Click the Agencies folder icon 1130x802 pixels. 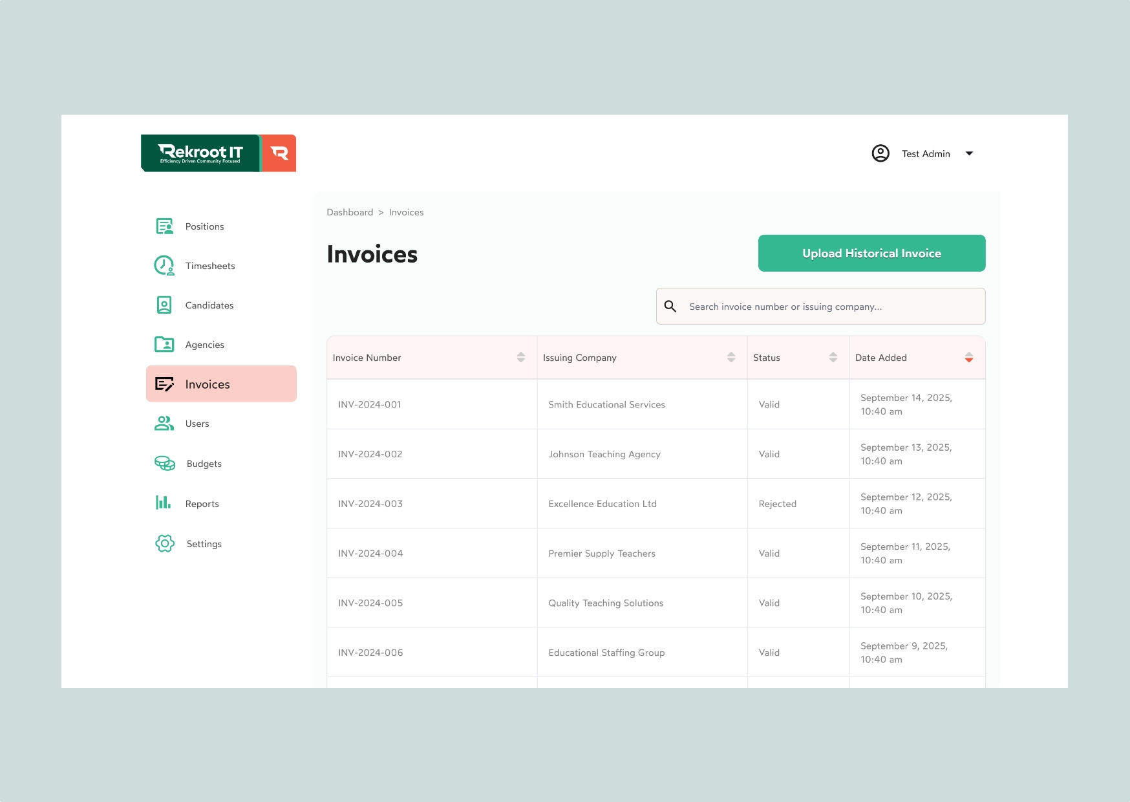click(x=164, y=345)
